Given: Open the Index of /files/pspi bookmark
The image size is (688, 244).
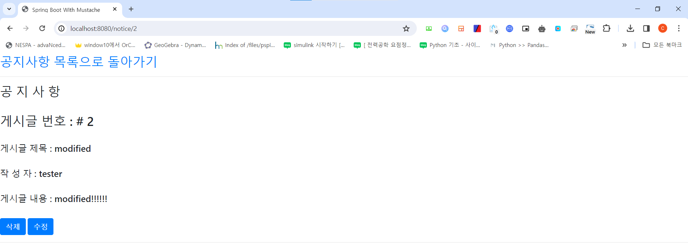Looking at the screenshot, I should (x=245, y=45).
